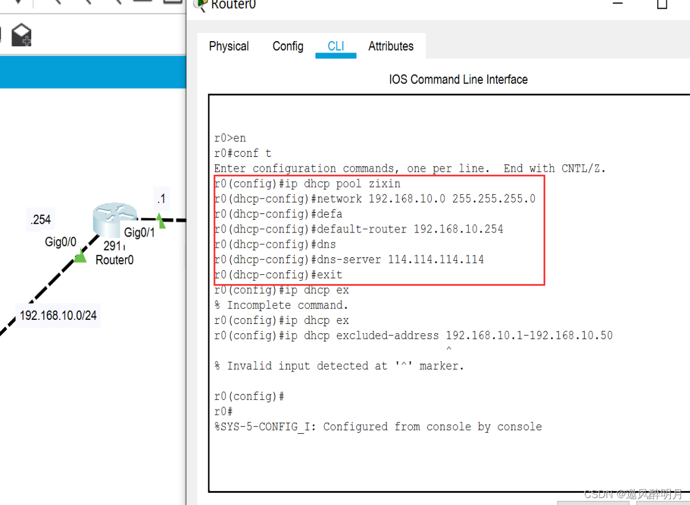Click the r0(config)# prompt line in CLI
Image resolution: width=690 pixels, height=505 pixels.
[x=249, y=396]
